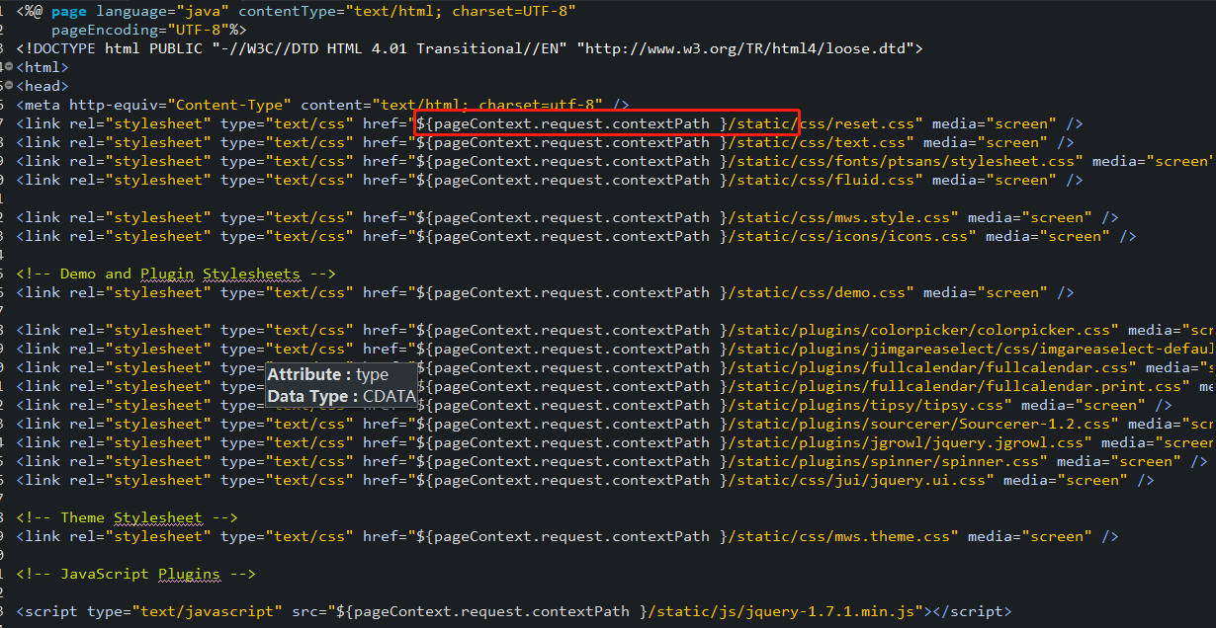Click 'Attribute : type' in the tooltip

328,374
